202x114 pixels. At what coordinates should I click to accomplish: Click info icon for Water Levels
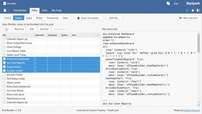[x=4, y=82]
